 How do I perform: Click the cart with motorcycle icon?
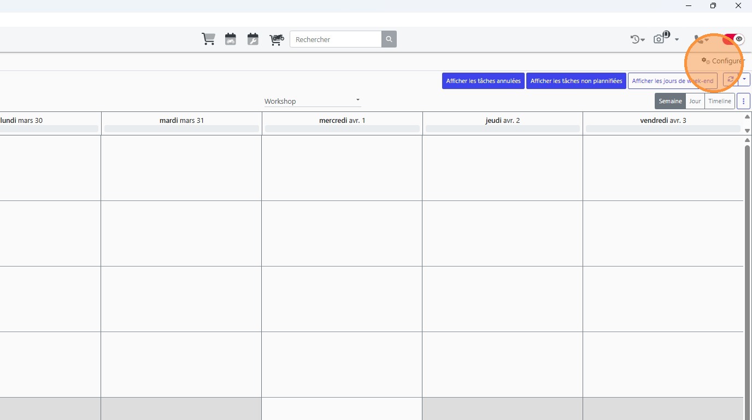pos(277,39)
